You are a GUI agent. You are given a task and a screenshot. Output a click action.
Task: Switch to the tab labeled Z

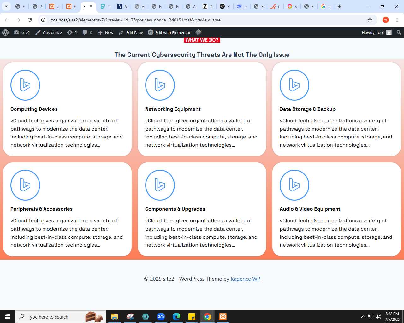208,6
